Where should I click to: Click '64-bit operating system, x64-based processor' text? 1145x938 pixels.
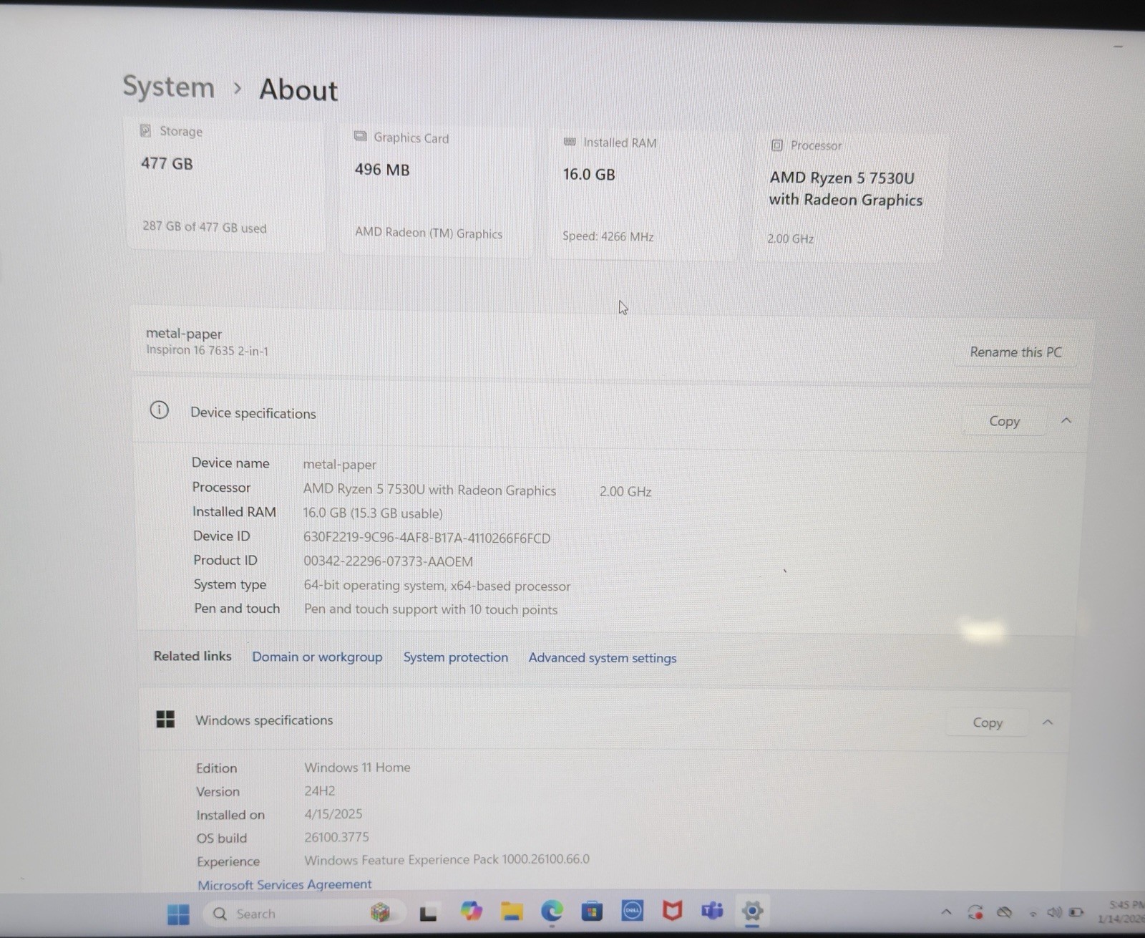pos(437,586)
